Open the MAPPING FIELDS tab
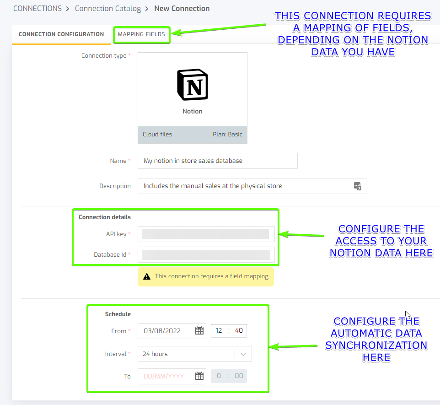The height and width of the screenshot is (405, 440). click(141, 34)
